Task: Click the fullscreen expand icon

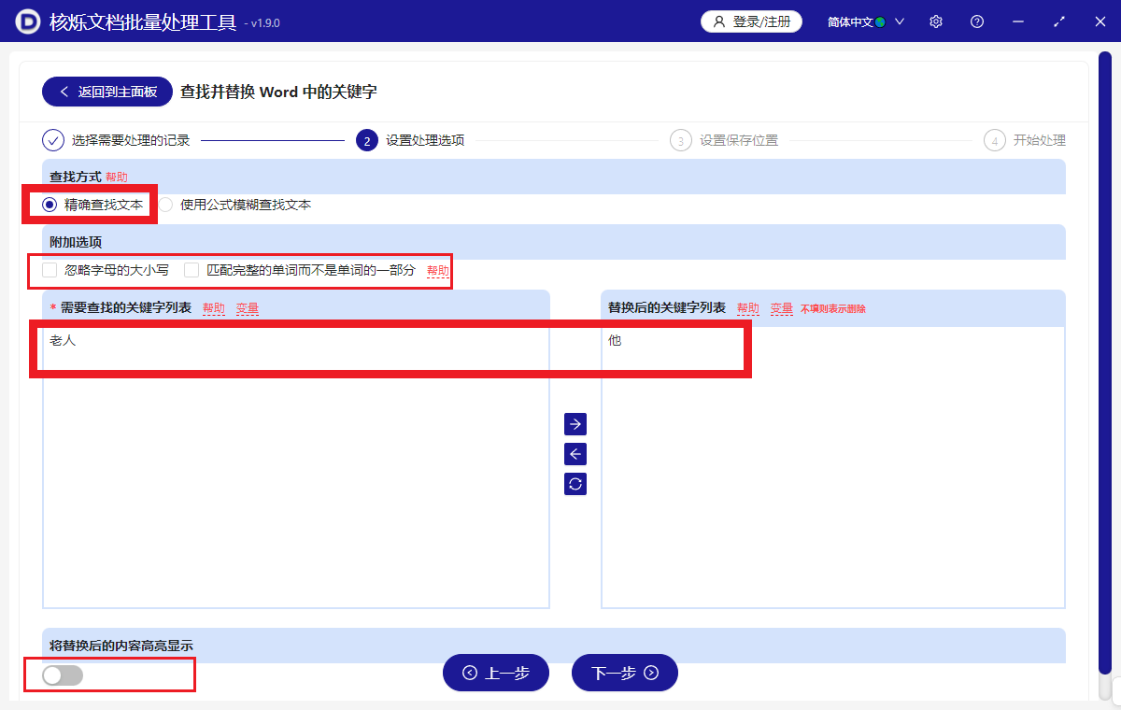Action: [1058, 21]
